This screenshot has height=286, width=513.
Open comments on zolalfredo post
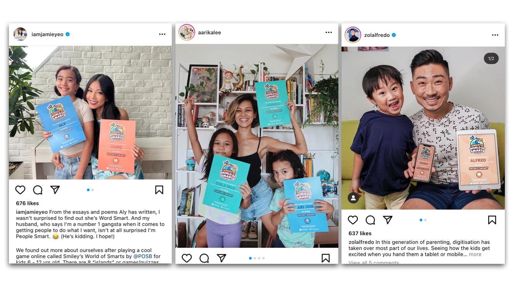pos(370,220)
